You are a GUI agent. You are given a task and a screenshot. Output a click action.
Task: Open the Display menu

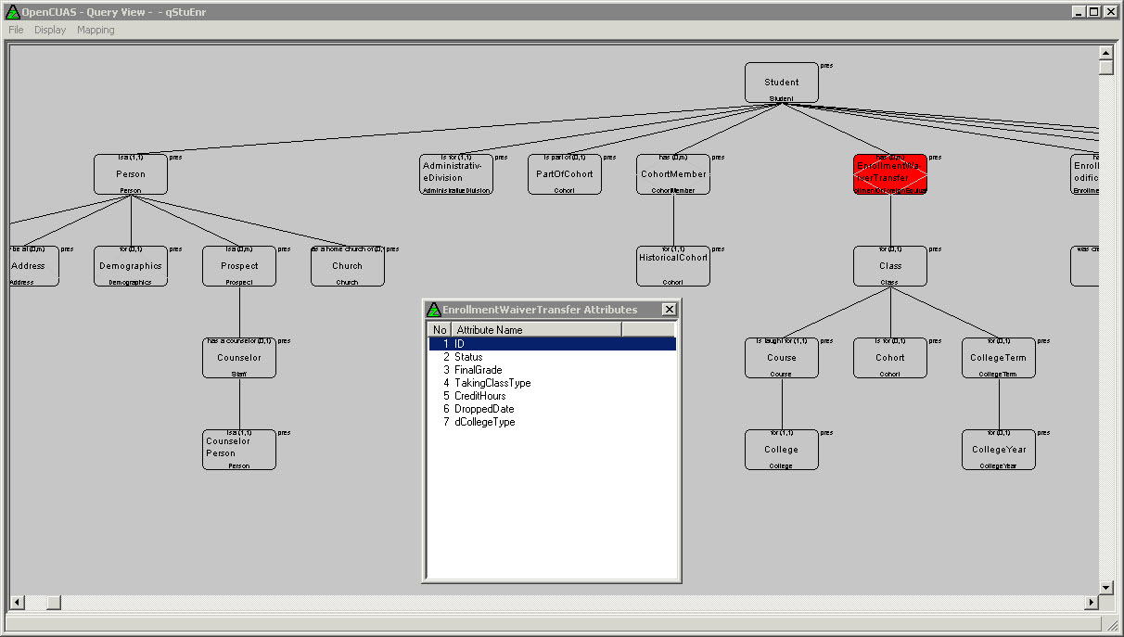(50, 30)
